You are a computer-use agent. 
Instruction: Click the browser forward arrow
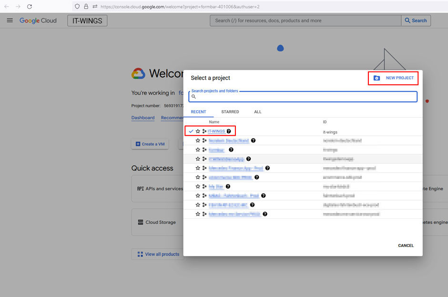(x=18, y=6)
